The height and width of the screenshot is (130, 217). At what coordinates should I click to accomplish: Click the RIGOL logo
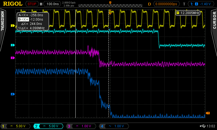tap(13, 4)
